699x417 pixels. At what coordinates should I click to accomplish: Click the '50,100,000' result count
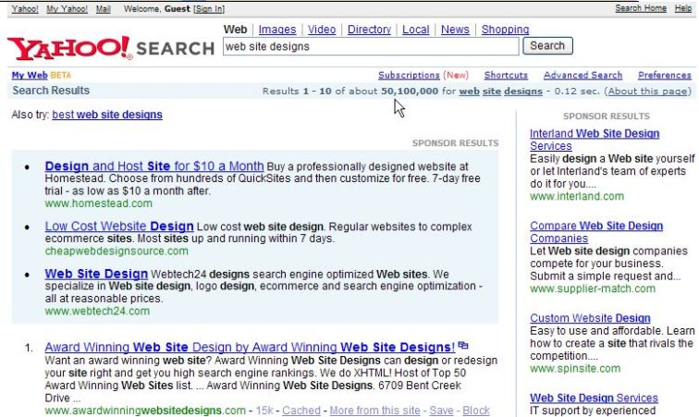[x=410, y=91]
